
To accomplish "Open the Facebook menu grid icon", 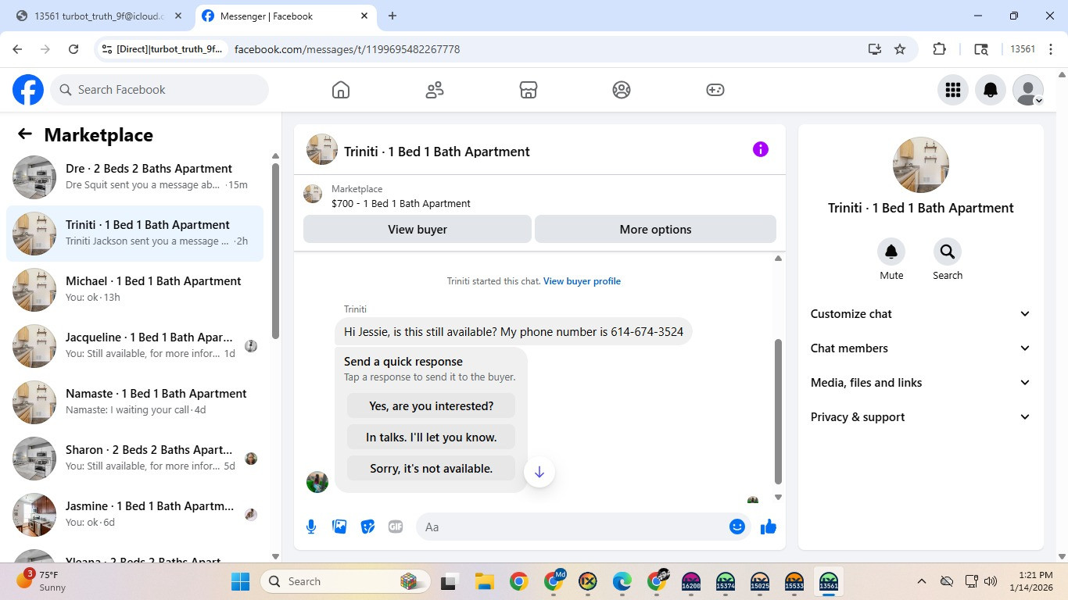I will 952,90.
